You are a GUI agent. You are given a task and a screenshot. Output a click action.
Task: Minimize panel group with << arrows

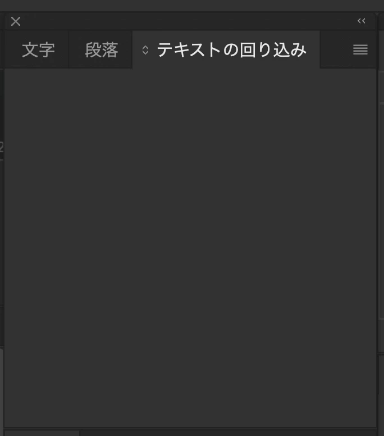pos(361,21)
